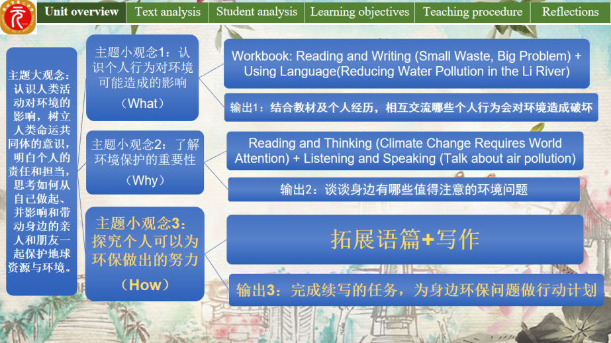Jump to the Reflections tab
Image resolution: width=611 pixels, height=343 pixels.
pyautogui.click(x=570, y=12)
